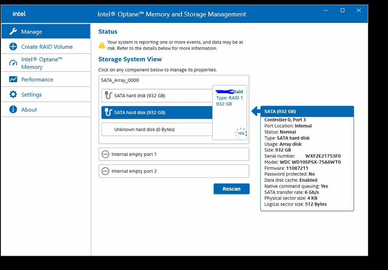This screenshot has width=388, height=270.
Task: Click the circle icon for Internal empty port 2
Action: 106,171
